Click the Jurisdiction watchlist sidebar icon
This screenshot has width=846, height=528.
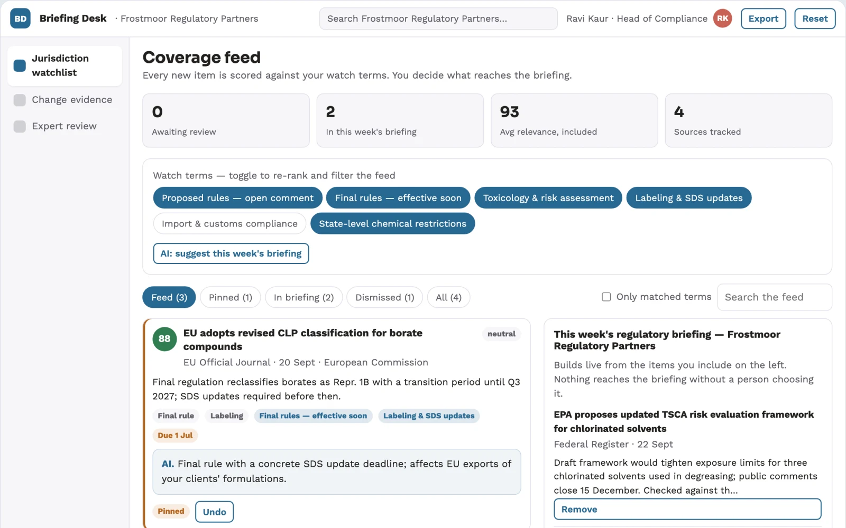pyautogui.click(x=20, y=65)
